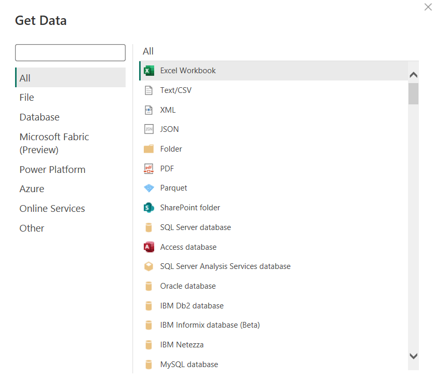The image size is (435, 378).
Task: Select the PDF connector icon
Action: click(149, 169)
